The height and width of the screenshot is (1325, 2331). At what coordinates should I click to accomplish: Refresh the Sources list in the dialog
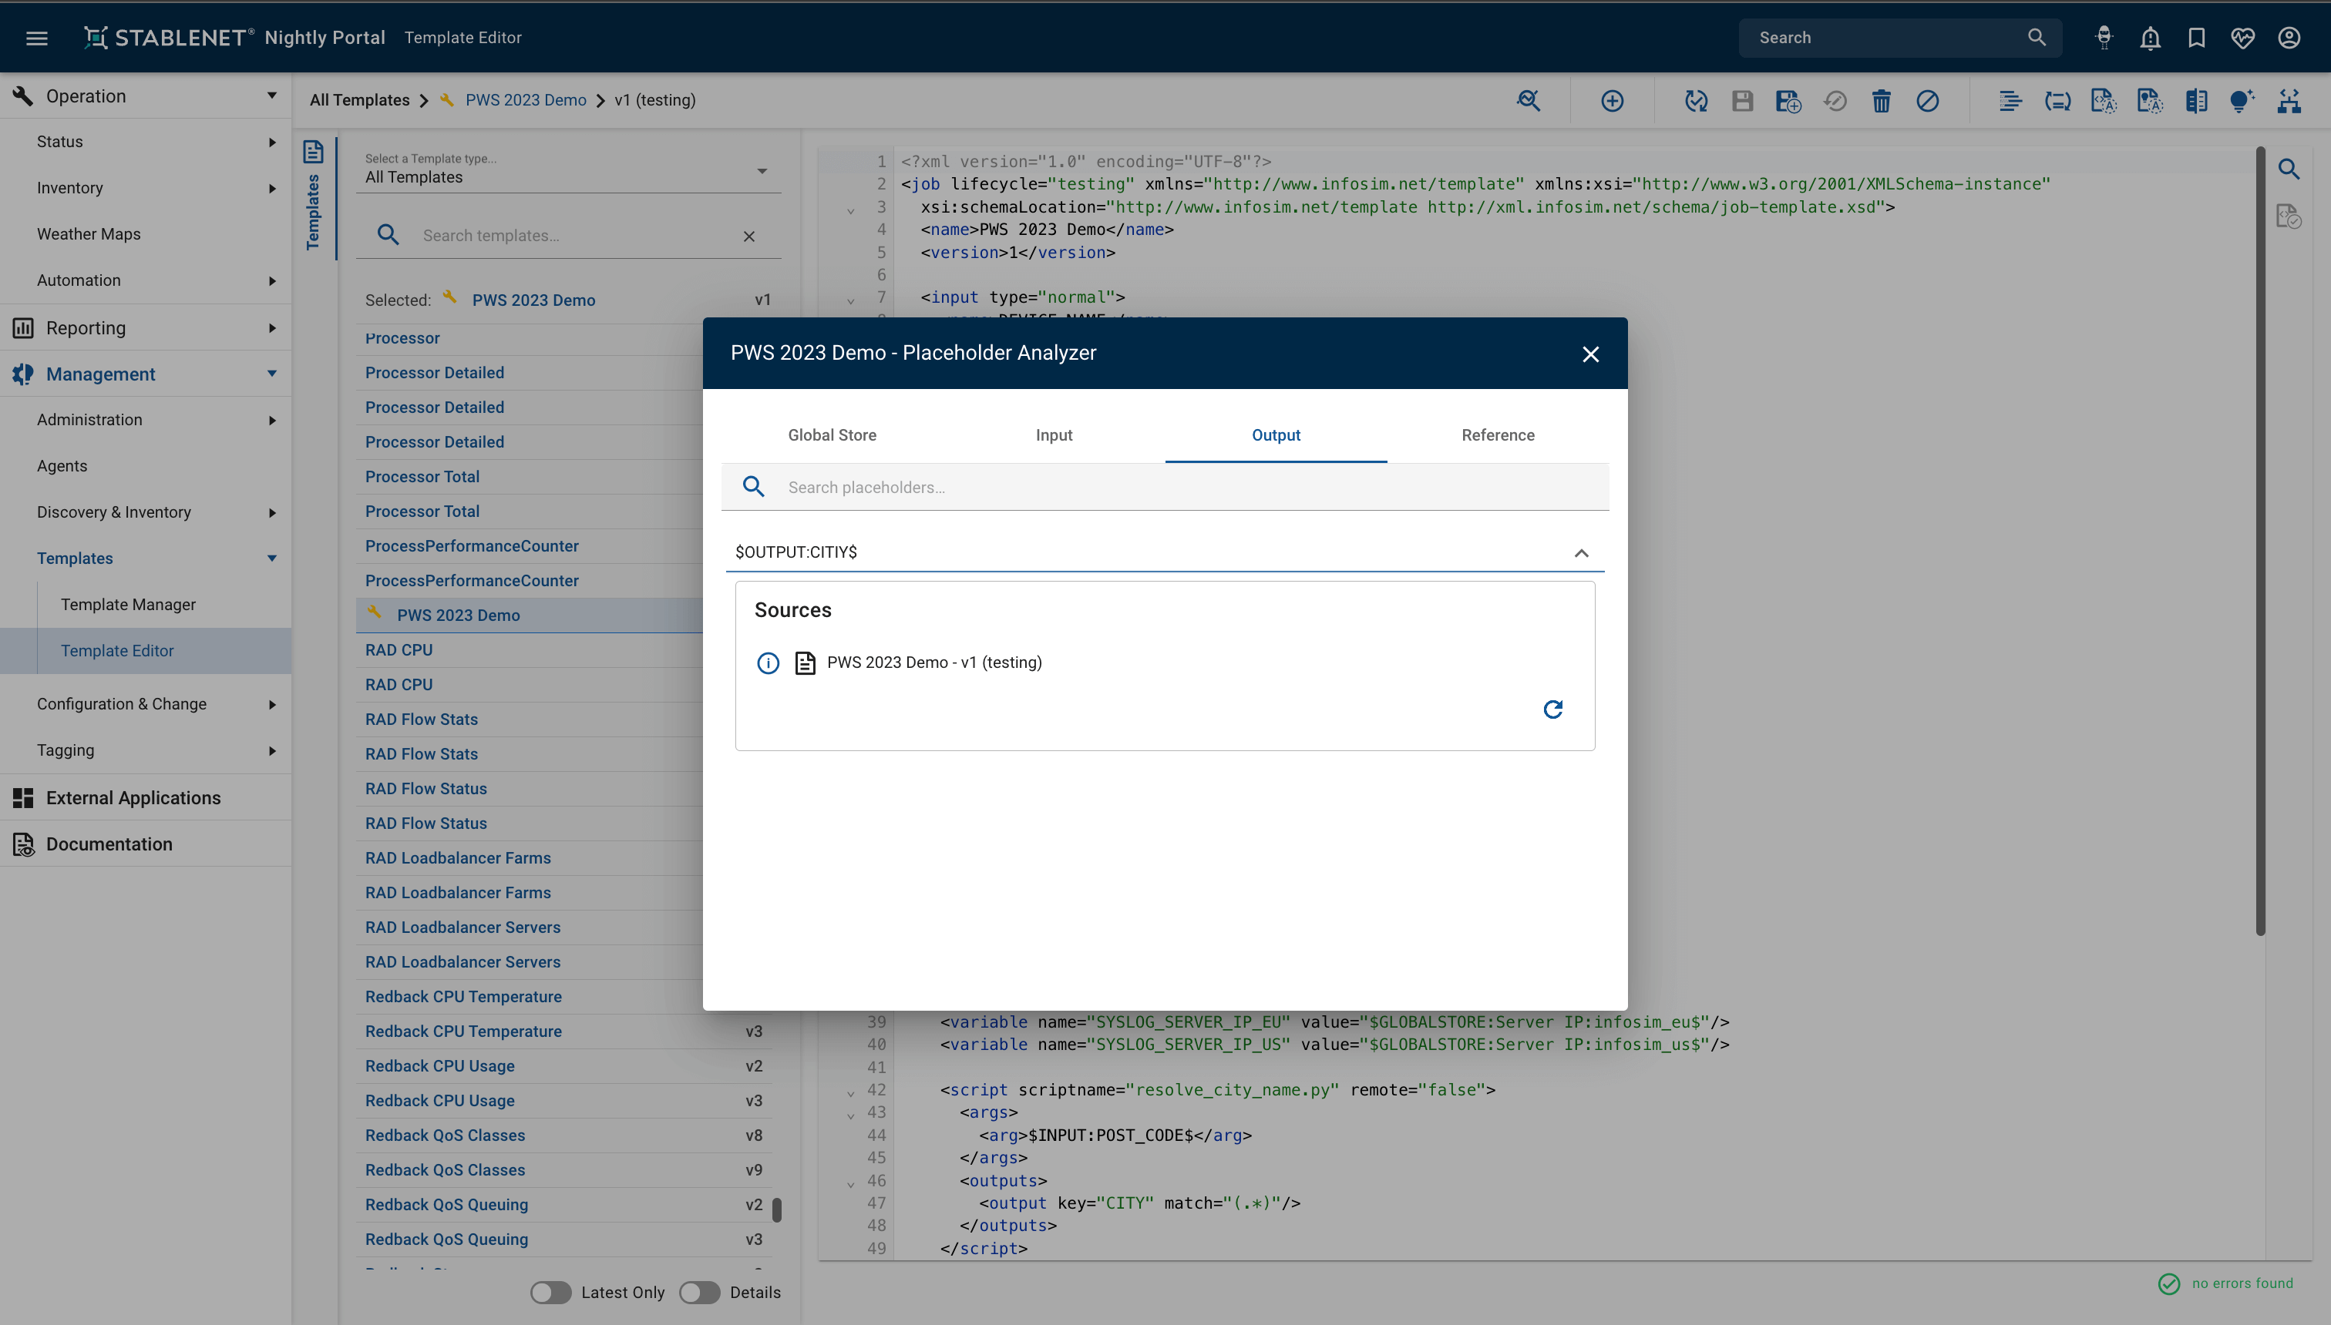click(x=1553, y=709)
